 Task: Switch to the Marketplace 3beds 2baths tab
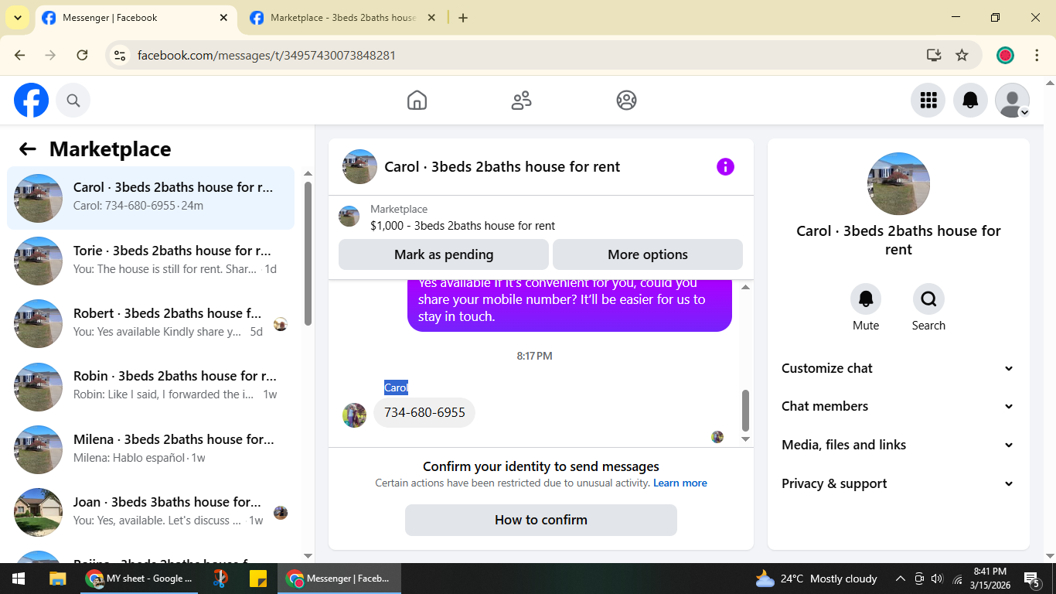coord(342,18)
